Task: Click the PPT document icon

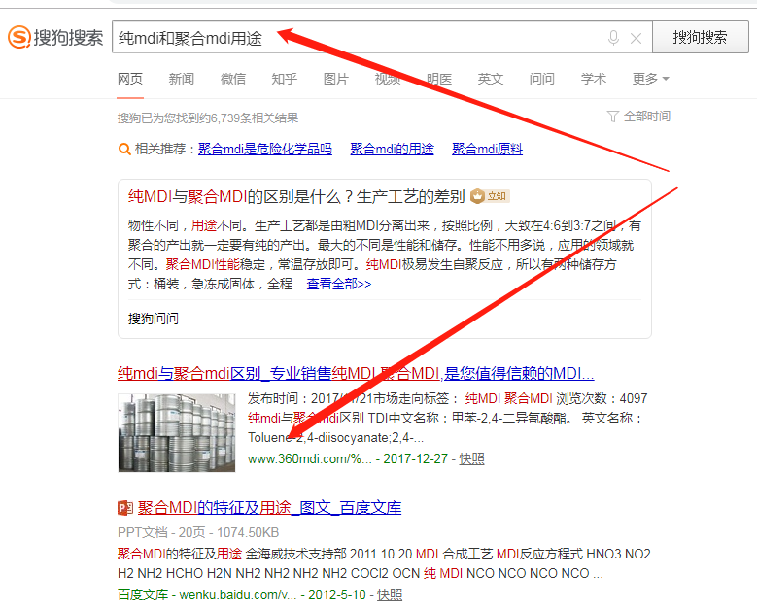Action: click(x=125, y=508)
